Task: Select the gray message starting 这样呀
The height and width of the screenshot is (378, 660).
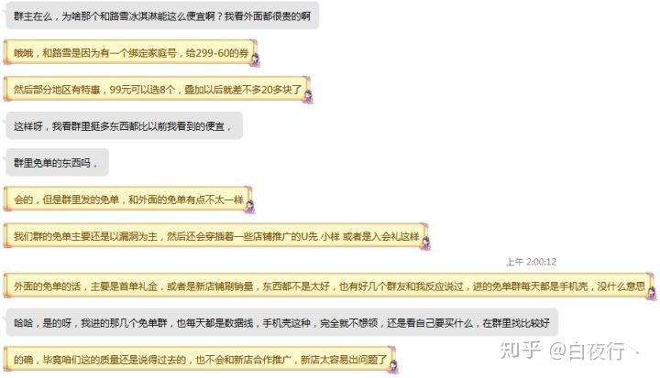Action: pyautogui.click(x=124, y=125)
